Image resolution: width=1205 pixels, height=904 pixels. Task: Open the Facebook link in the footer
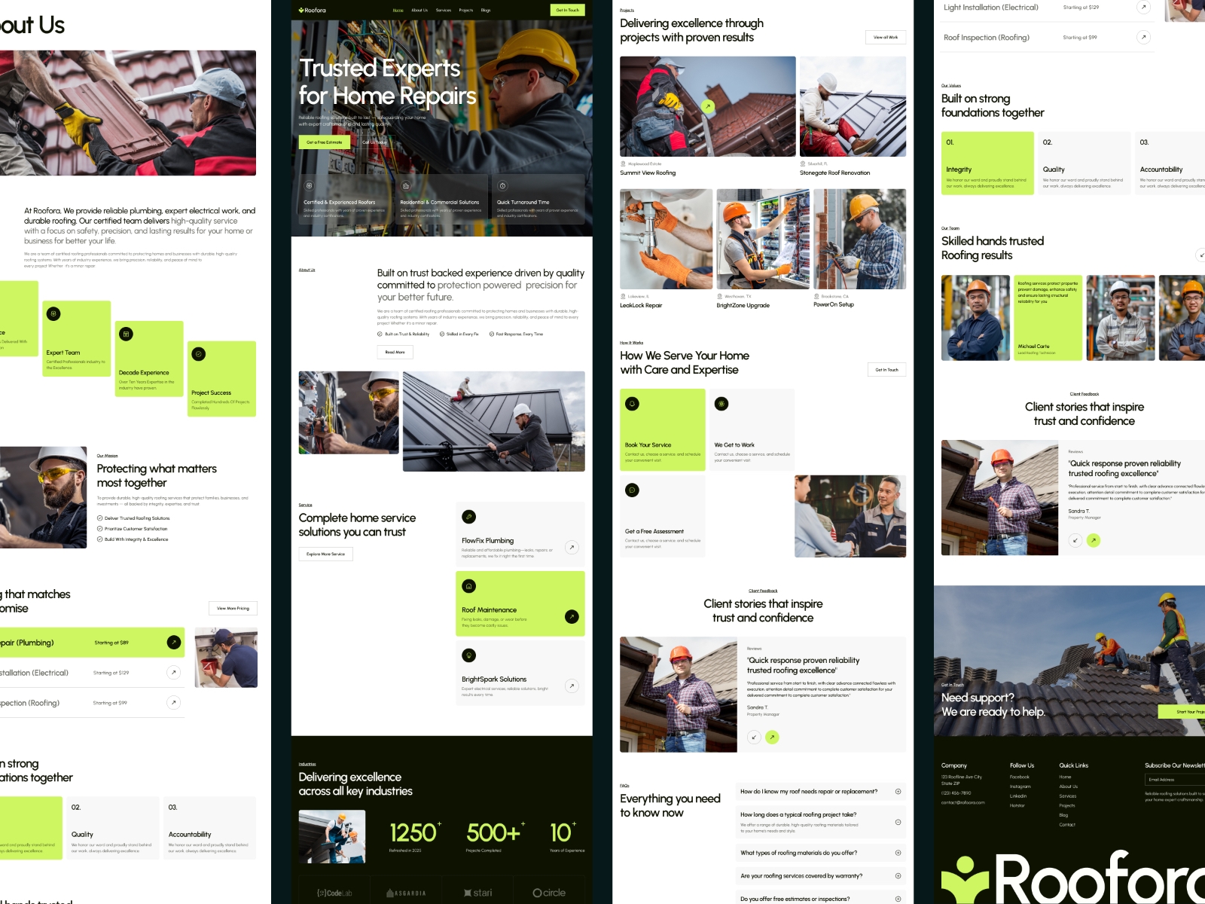(x=1018, y=776)
